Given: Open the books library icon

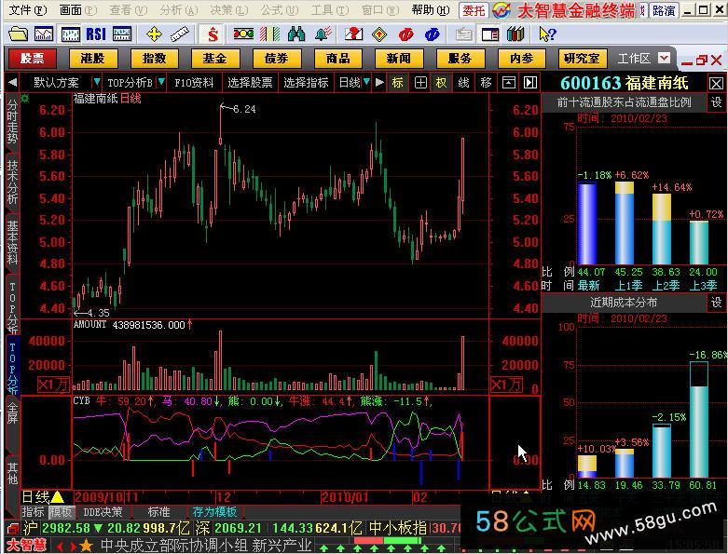Looking at the screenshot, I should [x=515, y=34].
